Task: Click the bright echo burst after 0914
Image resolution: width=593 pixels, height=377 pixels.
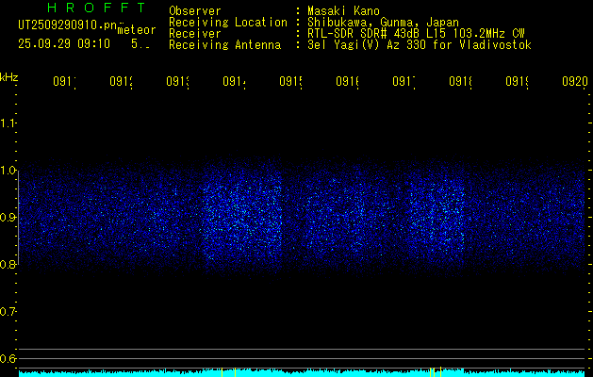Action: [x=242, y=218]
